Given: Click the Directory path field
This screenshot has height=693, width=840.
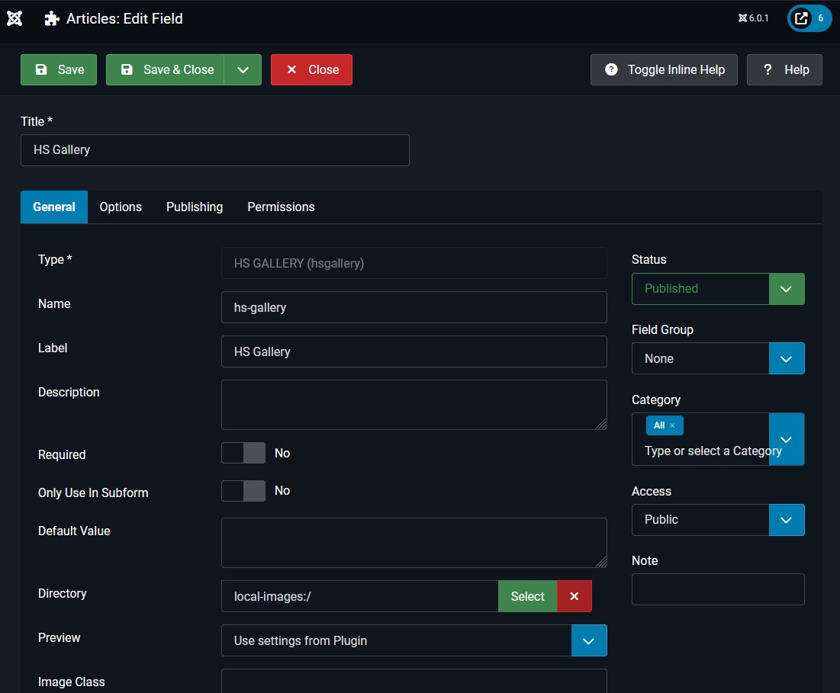Looking at the screenshot, I should point(360,596).
